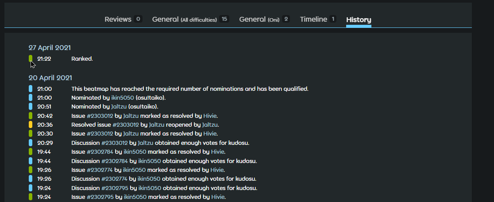Open Hivie profile in the issue #2302784 row
Screen dimensions: 494x202
coord(218,151)
